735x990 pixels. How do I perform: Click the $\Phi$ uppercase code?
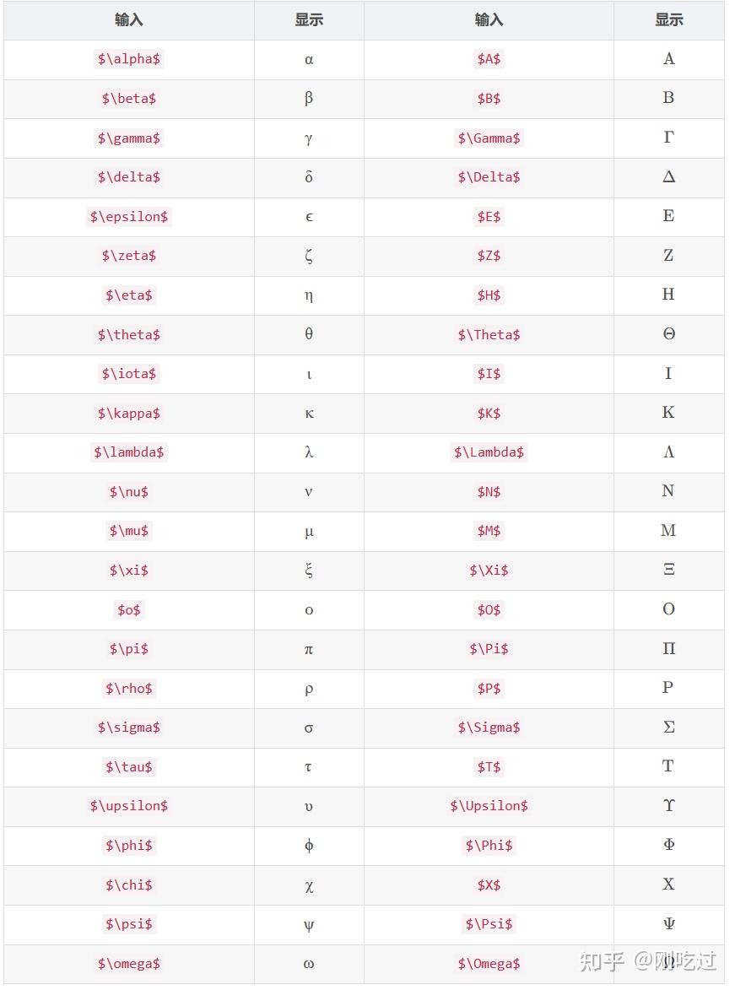489,845
